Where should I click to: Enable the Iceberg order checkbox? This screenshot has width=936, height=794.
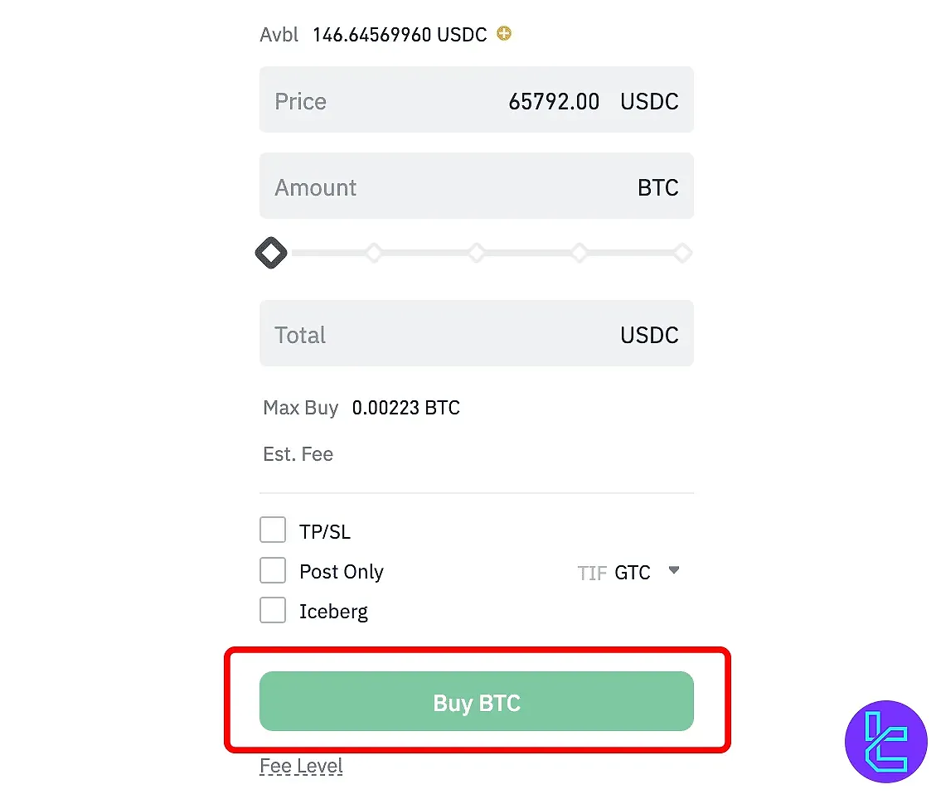(273, 610)
